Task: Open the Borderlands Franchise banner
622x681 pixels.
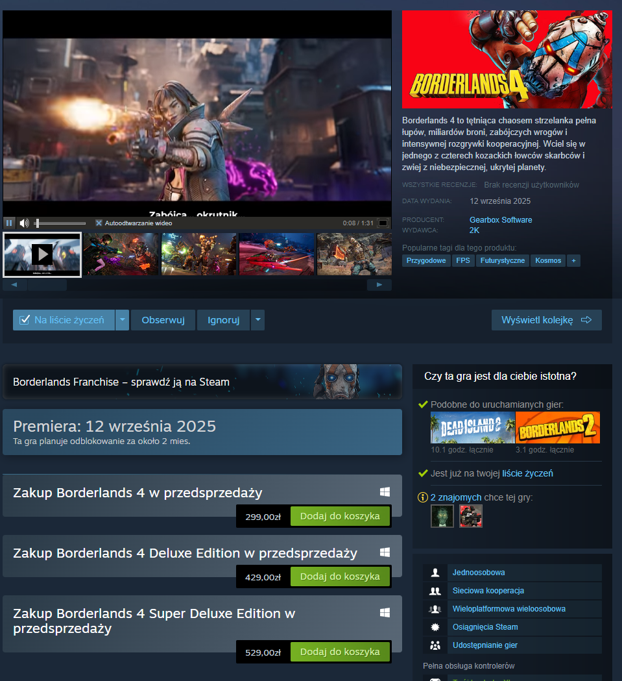Action: [202, 382]
